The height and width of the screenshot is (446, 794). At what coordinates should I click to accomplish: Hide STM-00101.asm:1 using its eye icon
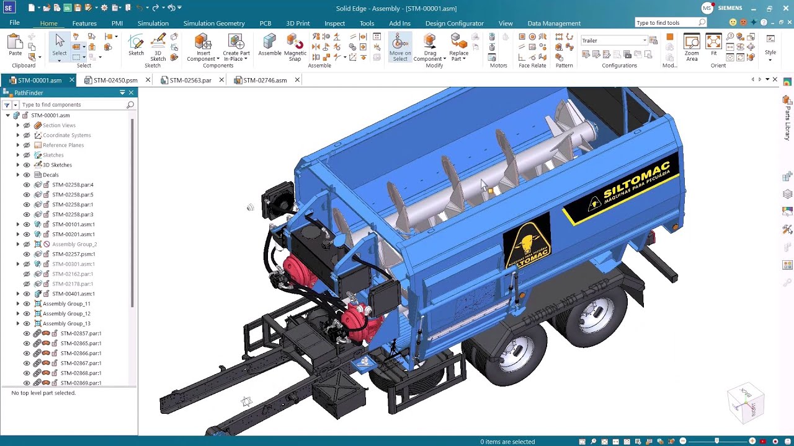[27, 224]
